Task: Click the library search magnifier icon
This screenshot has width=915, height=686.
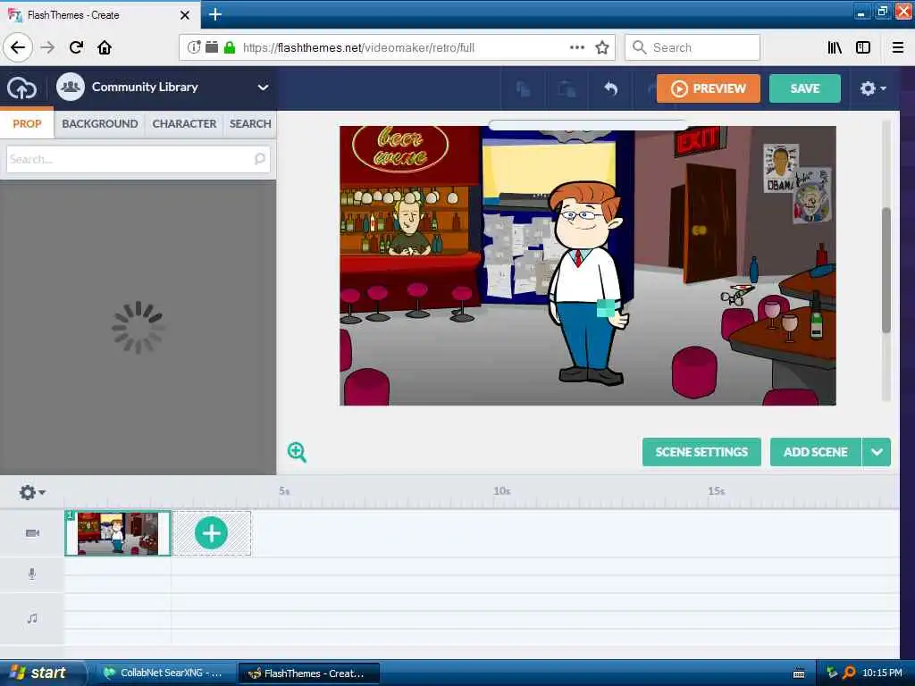Action: click(x=260, y=159)
